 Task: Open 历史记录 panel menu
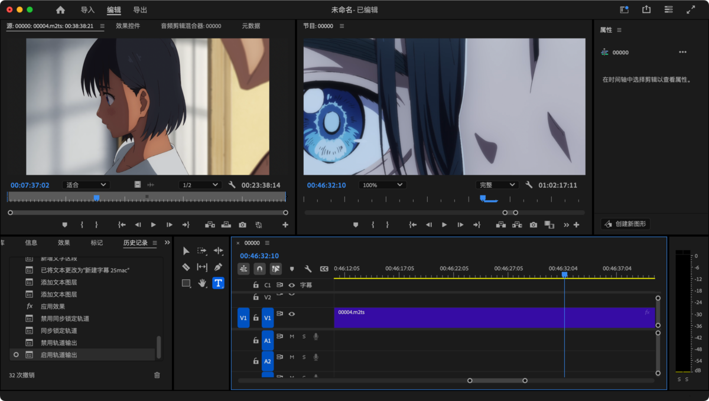click(155, 243)
